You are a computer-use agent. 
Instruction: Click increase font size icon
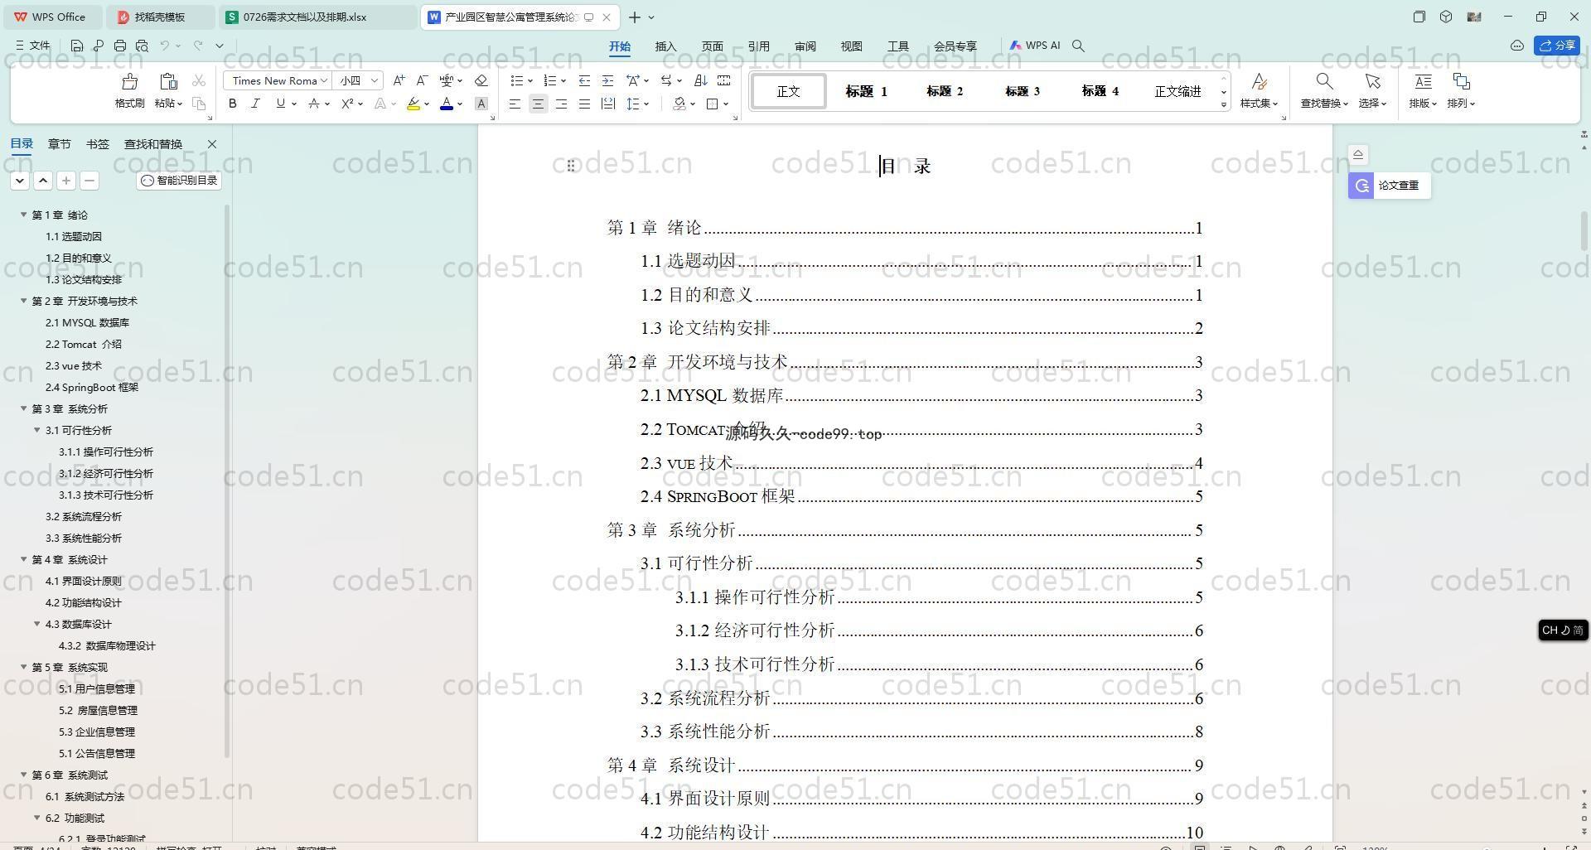pyautogui.click(x=399, y=80)
